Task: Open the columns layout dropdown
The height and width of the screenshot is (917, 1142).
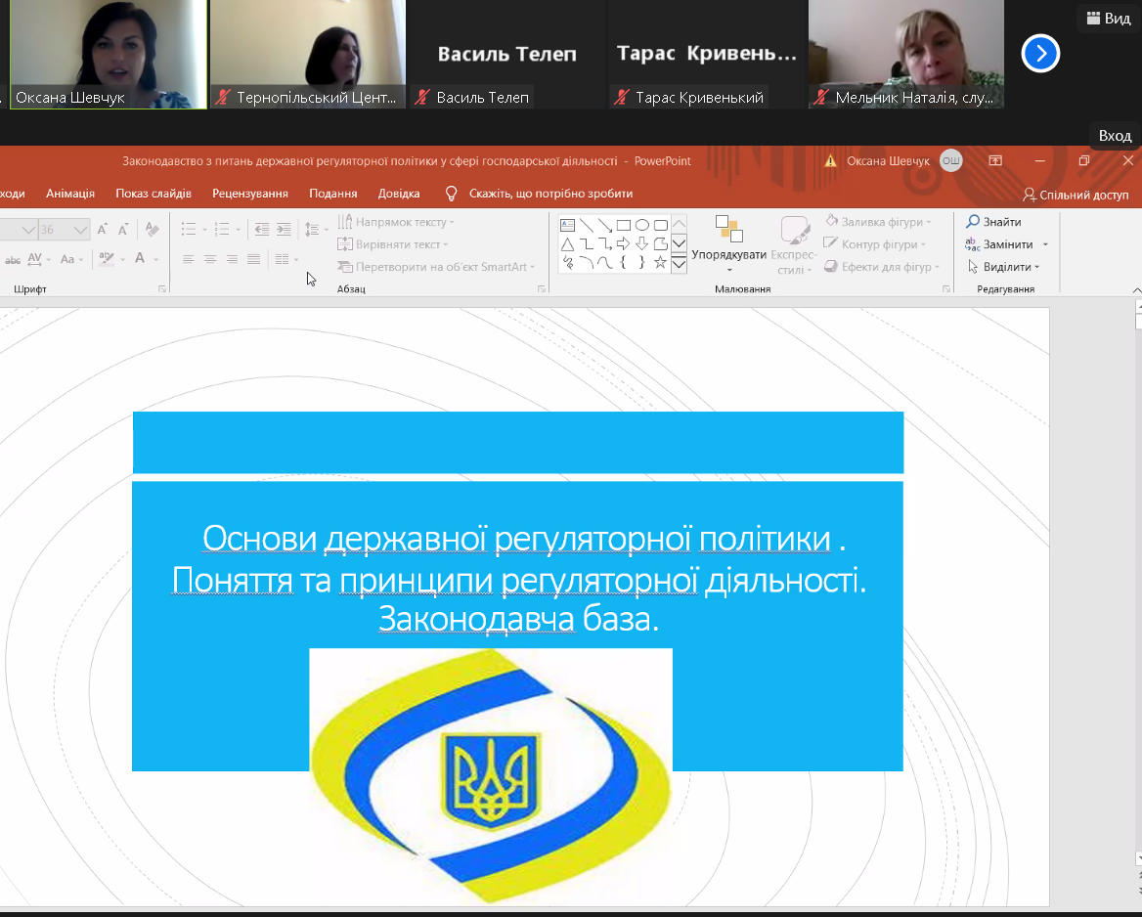Action: [x=286, y=259]
